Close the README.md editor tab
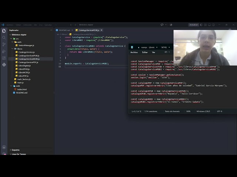 (72, 30)
